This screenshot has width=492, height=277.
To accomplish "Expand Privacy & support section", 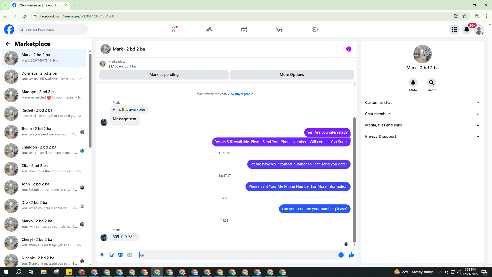I will tap(422, 136).
